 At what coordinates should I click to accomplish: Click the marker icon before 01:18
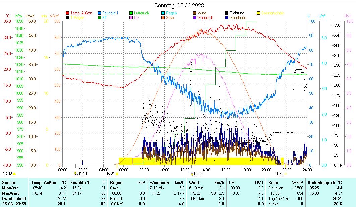click(76, 174)
